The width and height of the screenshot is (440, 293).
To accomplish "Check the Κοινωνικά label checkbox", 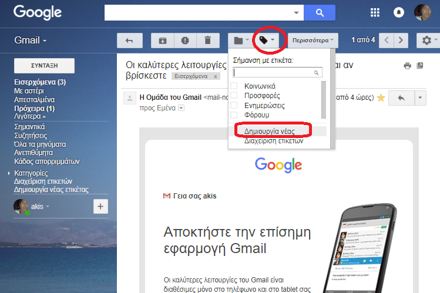I will coord(234,86).
